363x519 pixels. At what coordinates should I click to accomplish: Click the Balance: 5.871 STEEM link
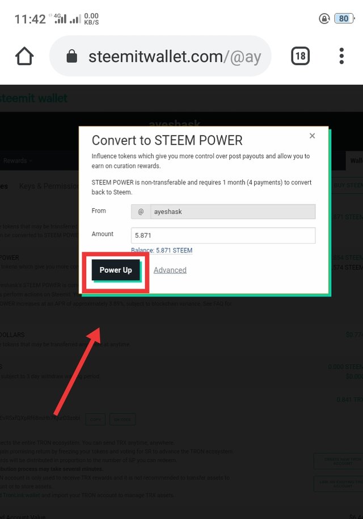[162, 250]
